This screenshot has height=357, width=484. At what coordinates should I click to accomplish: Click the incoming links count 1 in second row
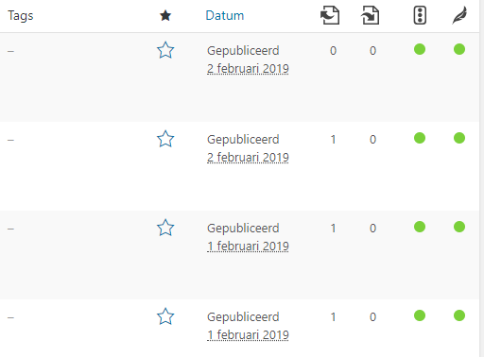(x=333, y=140)
